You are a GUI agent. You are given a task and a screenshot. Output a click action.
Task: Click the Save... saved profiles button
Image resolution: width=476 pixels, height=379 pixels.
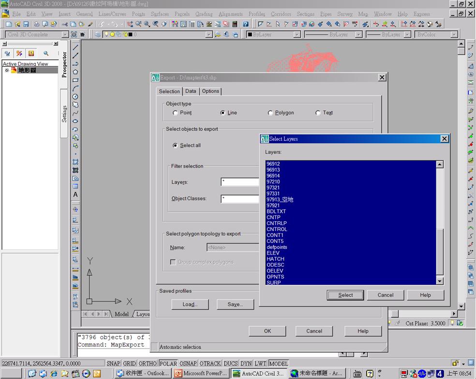coord(235,304)
